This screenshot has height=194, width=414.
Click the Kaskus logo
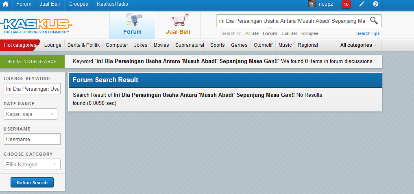36,26
